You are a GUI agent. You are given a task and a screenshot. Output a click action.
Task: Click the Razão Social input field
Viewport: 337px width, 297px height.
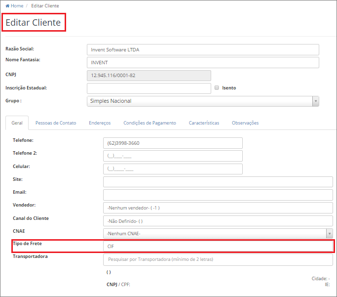coord(203,50)
